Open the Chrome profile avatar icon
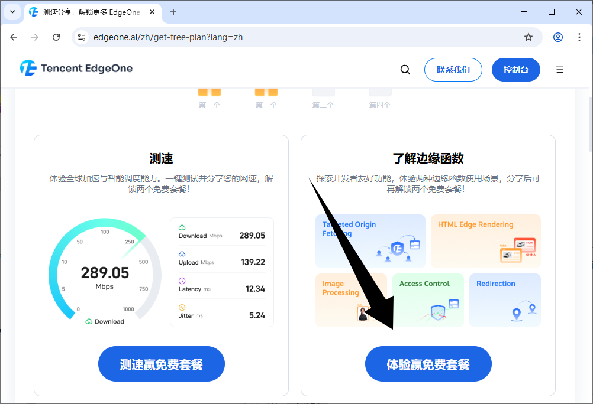This screenshot has width=593, height=404. [x=558, y=37]
